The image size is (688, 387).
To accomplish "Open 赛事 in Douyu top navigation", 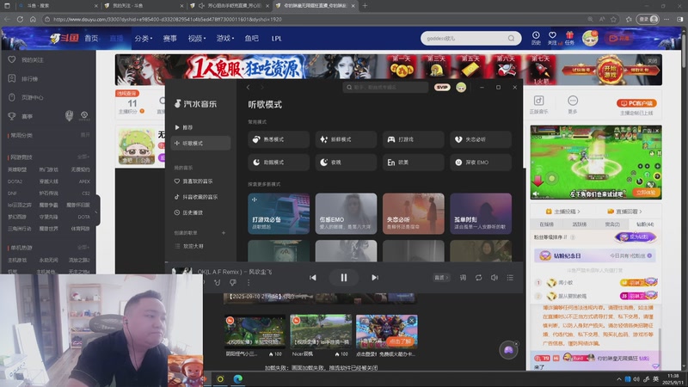I will 169,39.
